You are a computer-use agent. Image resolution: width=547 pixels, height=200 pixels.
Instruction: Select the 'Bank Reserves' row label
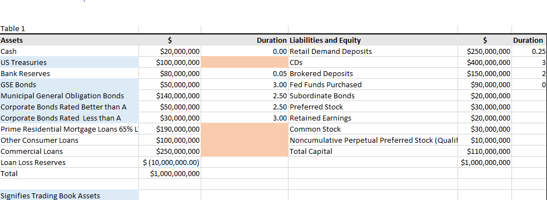[x=69, y=73]
